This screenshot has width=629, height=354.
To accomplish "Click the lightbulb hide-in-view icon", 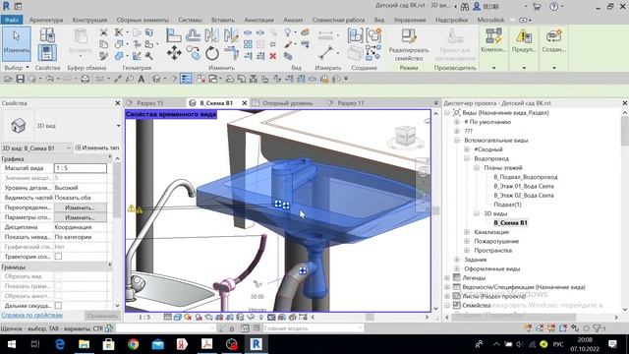I will (287, 32).
